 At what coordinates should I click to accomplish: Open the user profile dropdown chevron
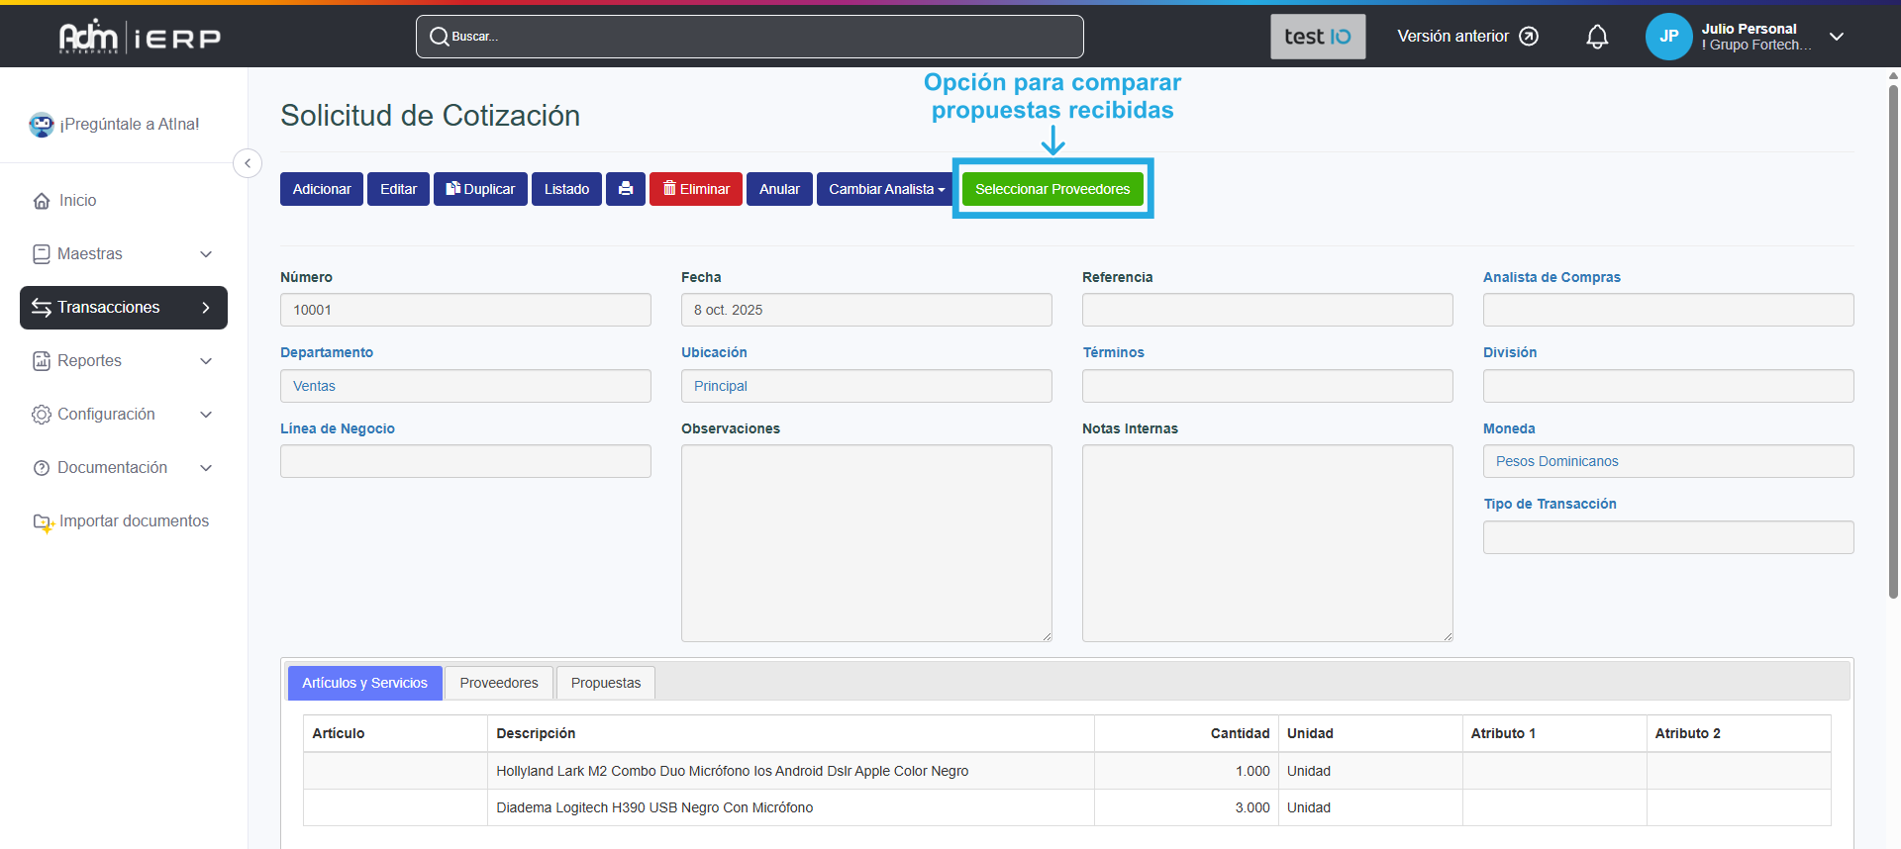pos(1837,37)
